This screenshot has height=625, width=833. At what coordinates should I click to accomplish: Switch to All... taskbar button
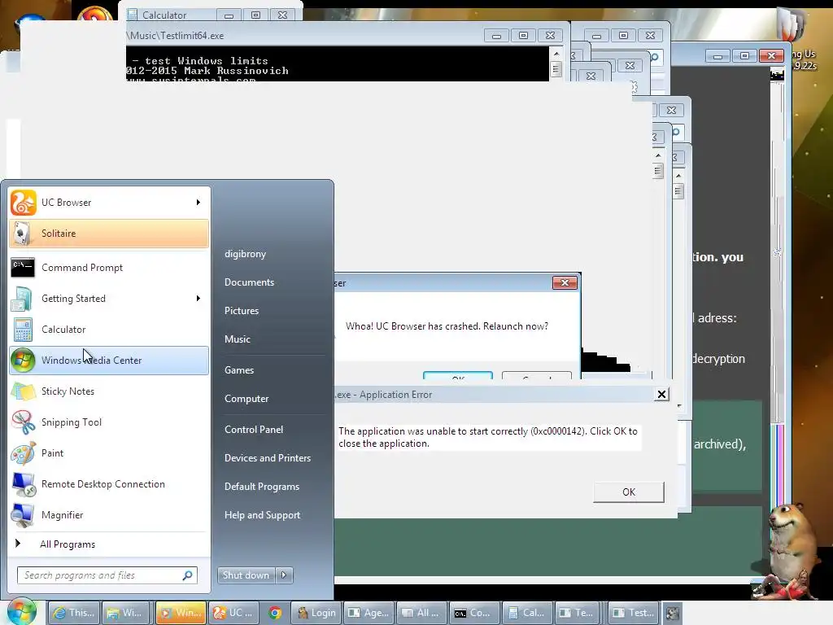click(x=421, y=613)
